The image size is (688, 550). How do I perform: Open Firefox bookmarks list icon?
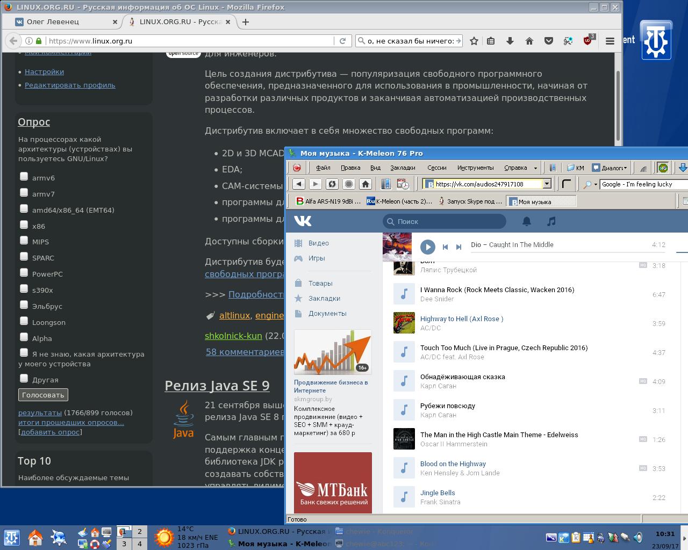click(491, 41)
